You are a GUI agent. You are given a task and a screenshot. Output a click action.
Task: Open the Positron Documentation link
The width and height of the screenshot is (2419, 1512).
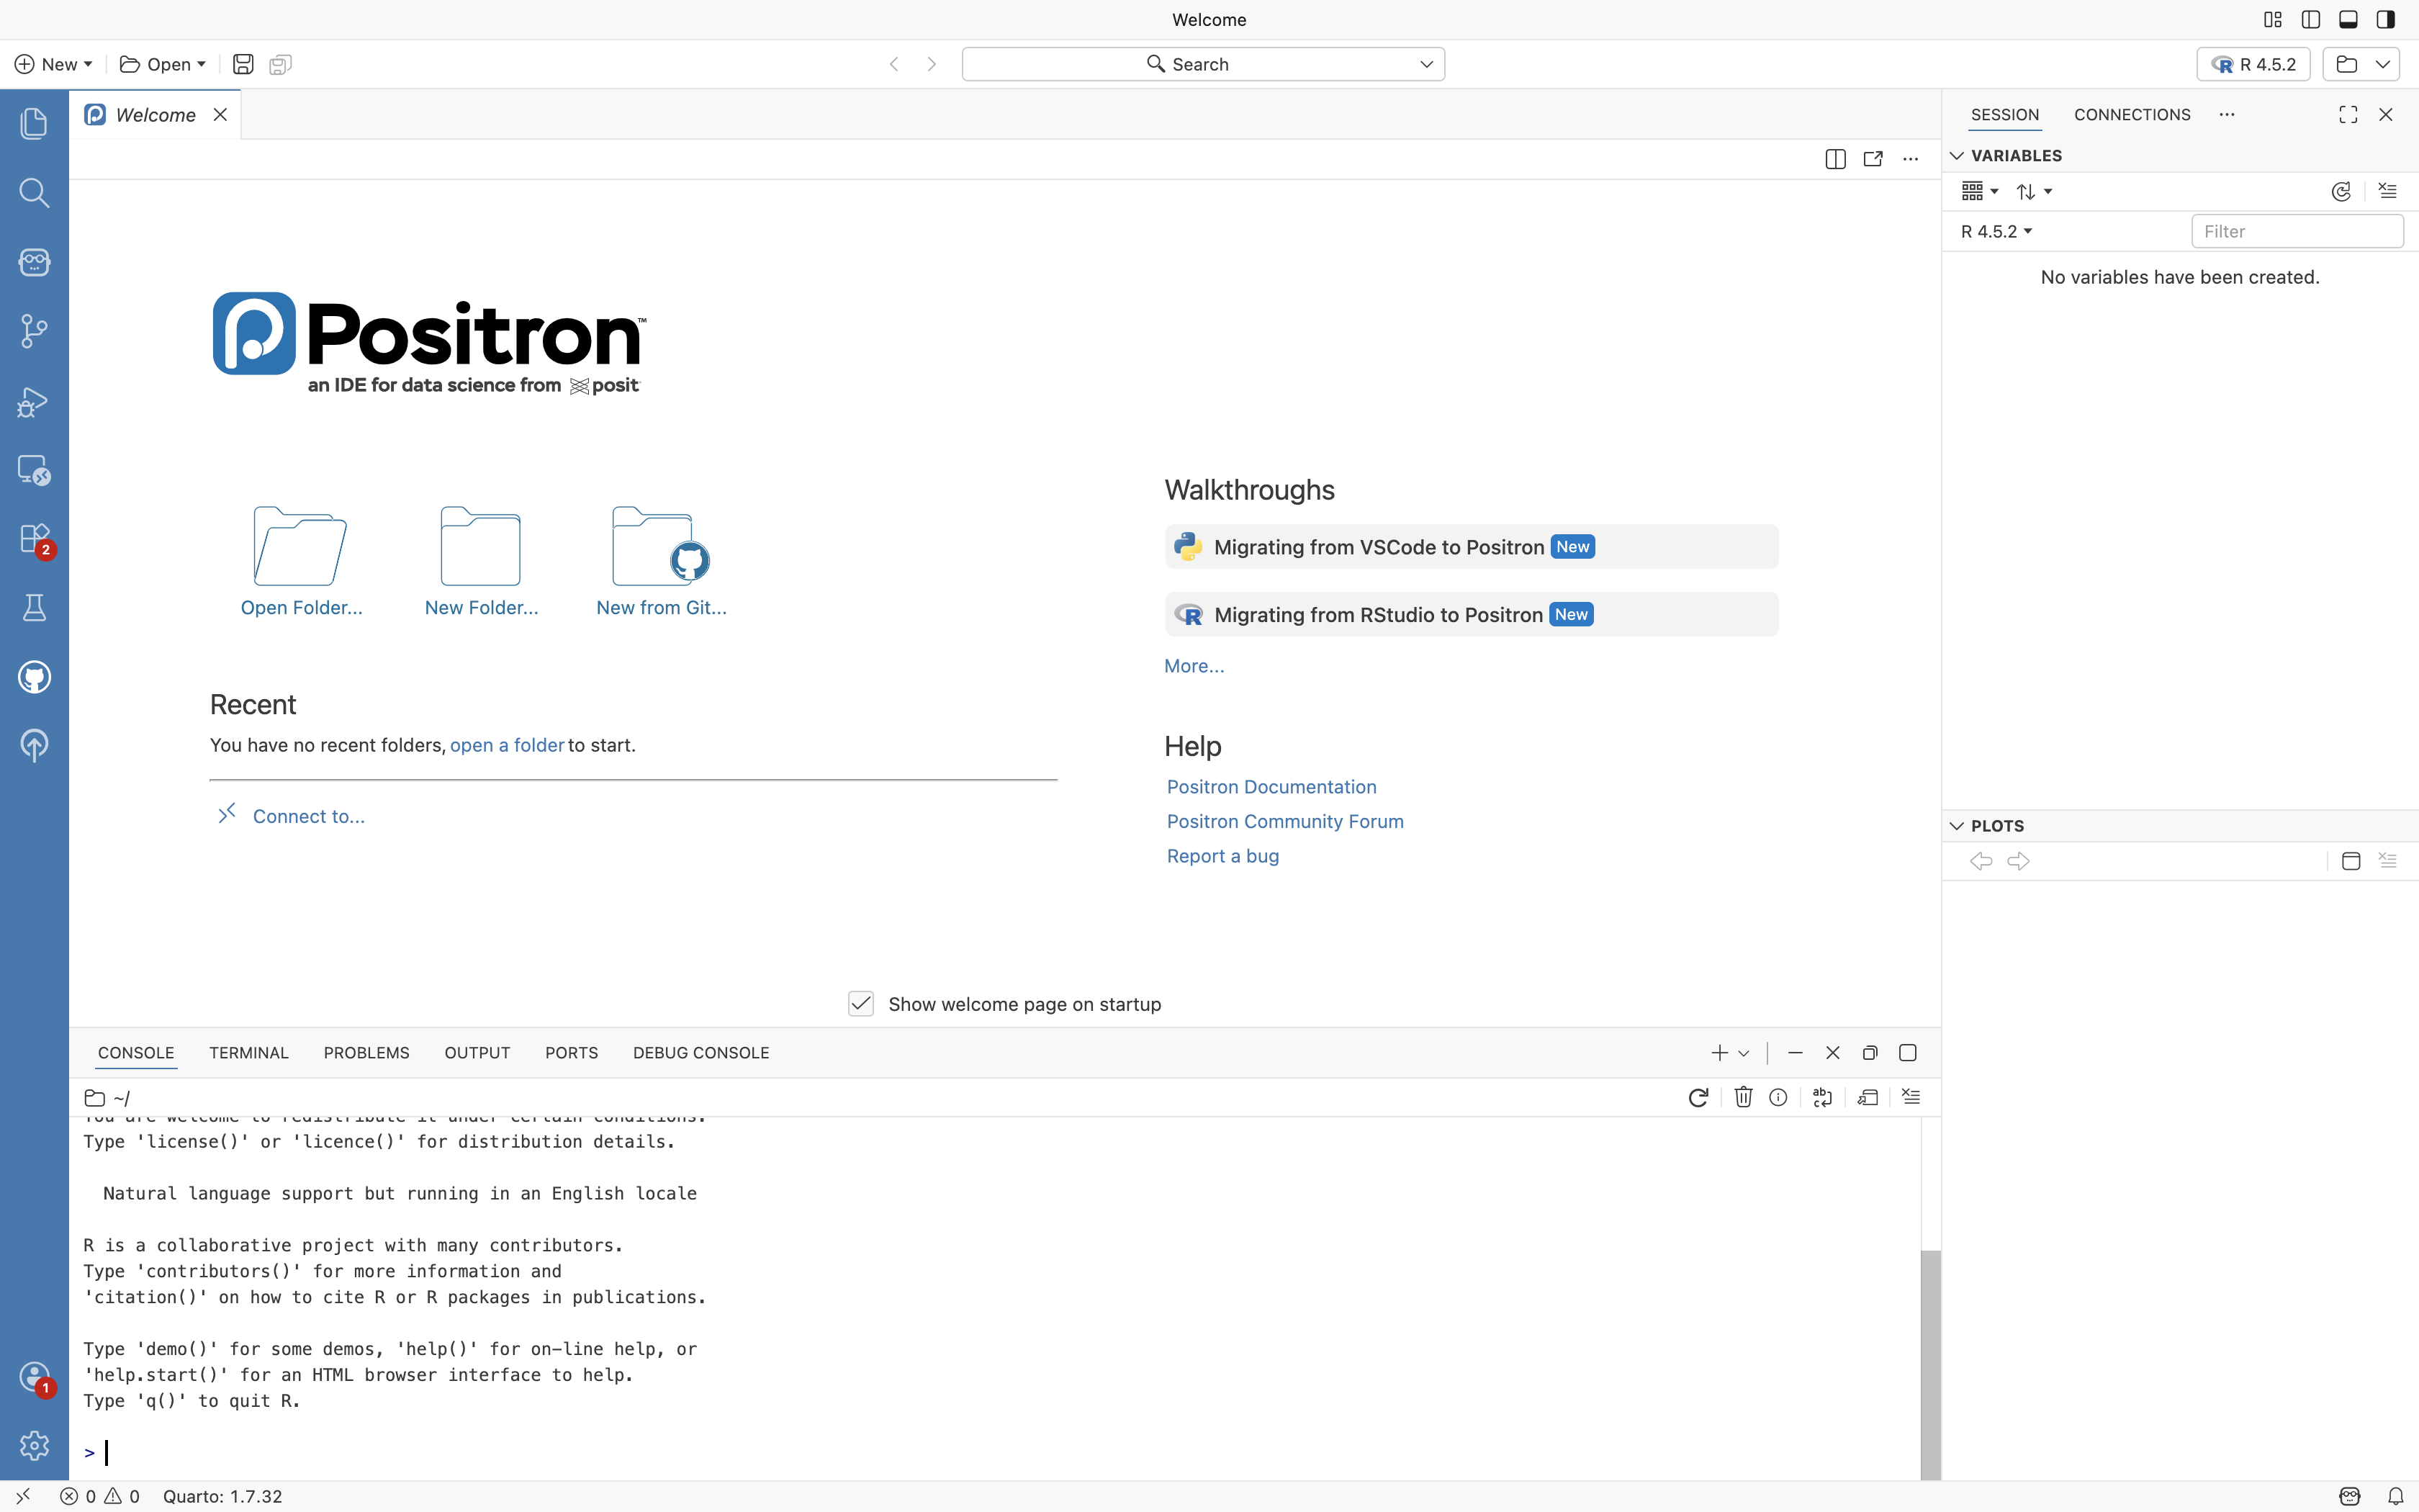pyautogui.click(x=1271, y=787)
